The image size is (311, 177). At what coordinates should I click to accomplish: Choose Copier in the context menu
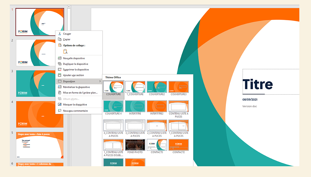click(79, 39)
